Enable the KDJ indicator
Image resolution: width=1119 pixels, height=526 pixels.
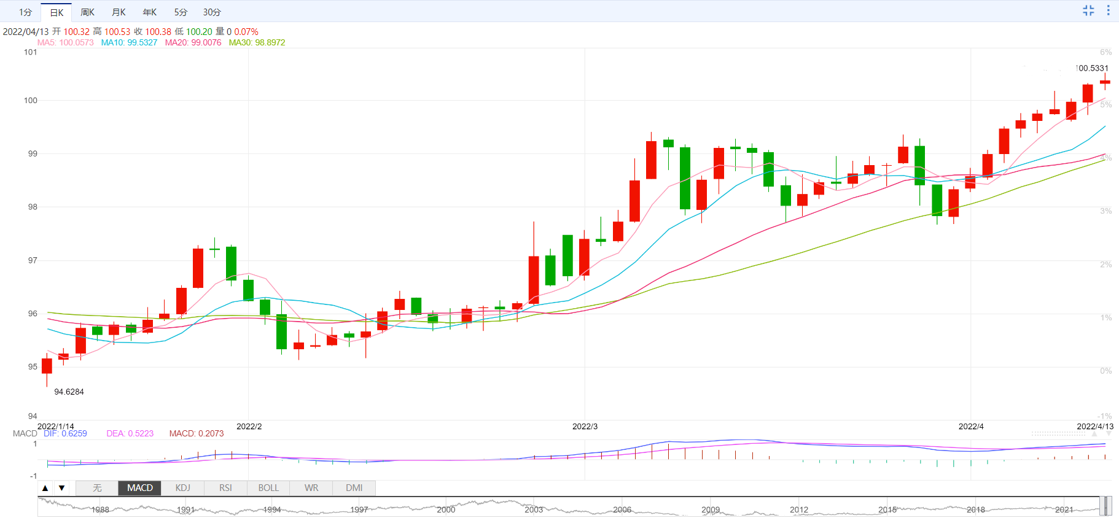[x=183, y=488]
